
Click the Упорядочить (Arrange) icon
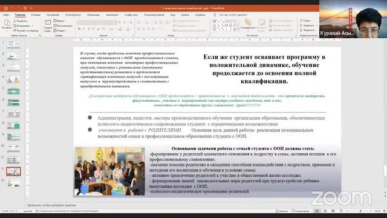[248, 23]
